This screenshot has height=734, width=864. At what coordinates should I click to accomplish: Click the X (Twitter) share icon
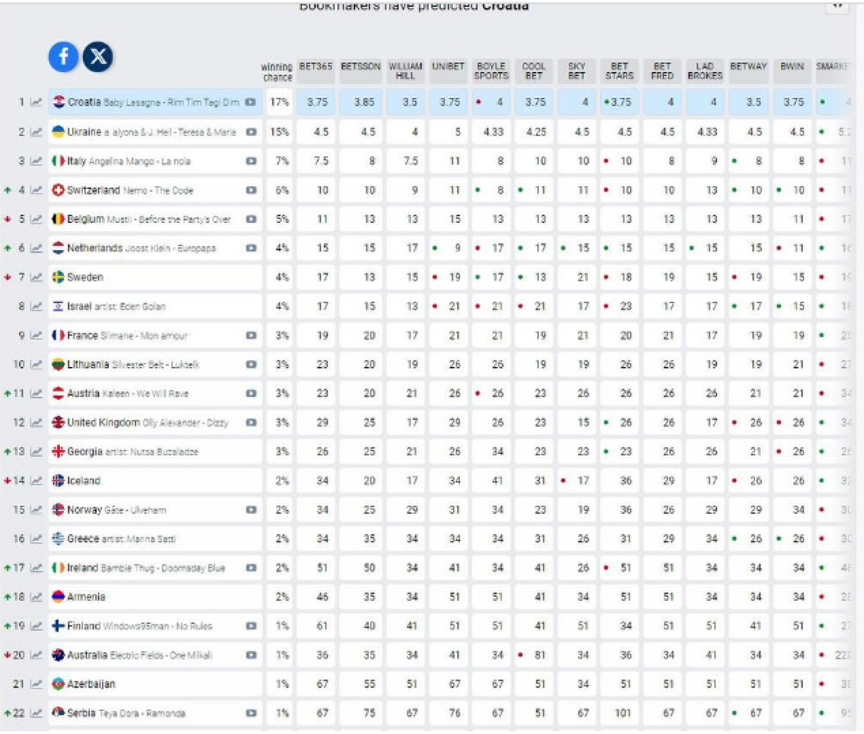[98, 56]
